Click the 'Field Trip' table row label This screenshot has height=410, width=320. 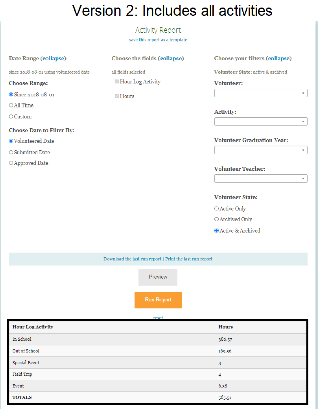point(22,374)
